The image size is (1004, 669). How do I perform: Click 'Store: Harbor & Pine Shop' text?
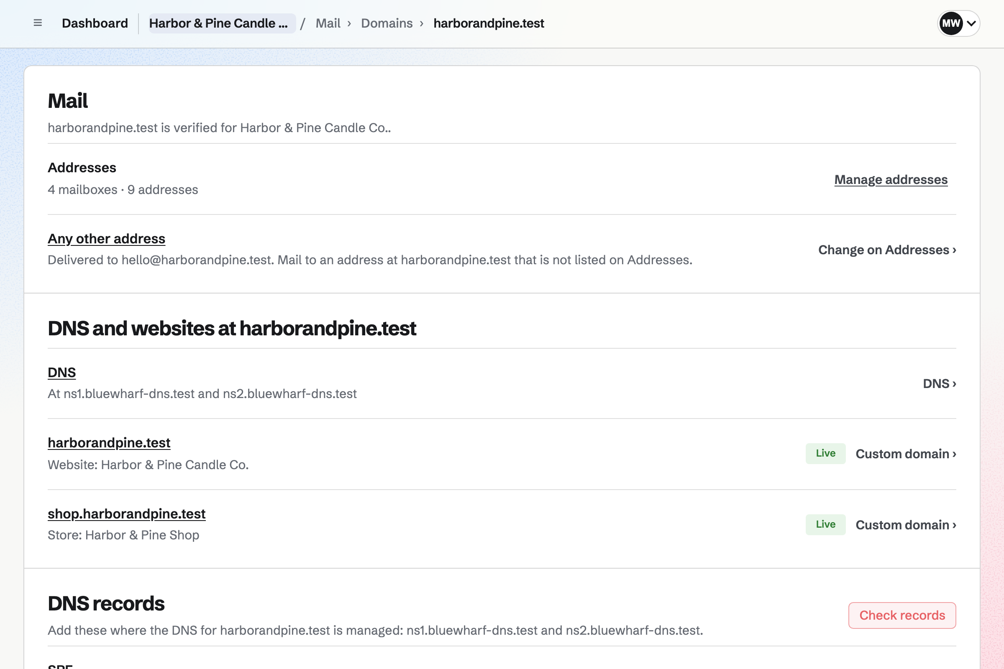pos(123,535)
